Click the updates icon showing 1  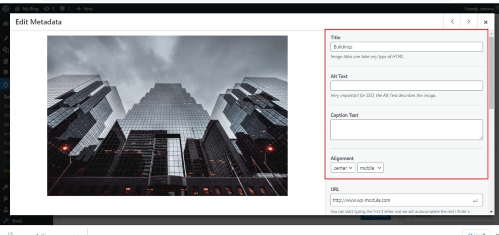[48, 9]
